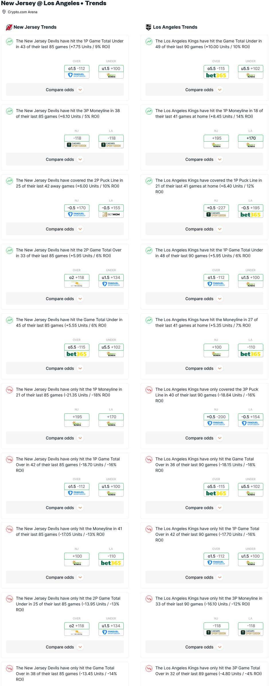The width and height of the screenshot is (269, 686).
Task: Click Caesars Sportsbook logo under Kings +0.5 -227
Action: (x=216, y=214)
